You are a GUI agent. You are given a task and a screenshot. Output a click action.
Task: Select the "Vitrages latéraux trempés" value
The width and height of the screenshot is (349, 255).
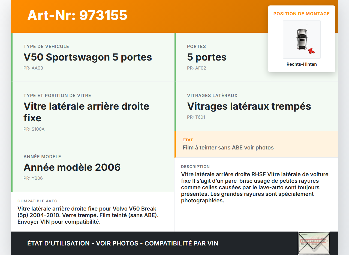click(249, 106)
